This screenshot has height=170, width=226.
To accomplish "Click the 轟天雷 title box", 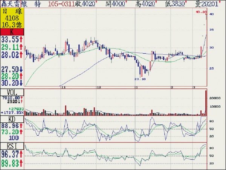I will click(11, 4).
